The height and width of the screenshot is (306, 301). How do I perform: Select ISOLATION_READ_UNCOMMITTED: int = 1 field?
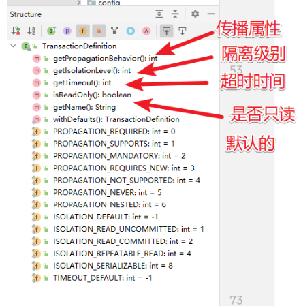click(x=129, y=229)
